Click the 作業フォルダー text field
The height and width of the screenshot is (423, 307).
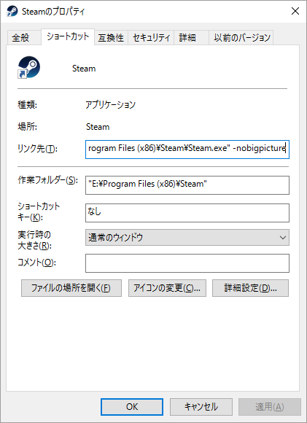187,185
